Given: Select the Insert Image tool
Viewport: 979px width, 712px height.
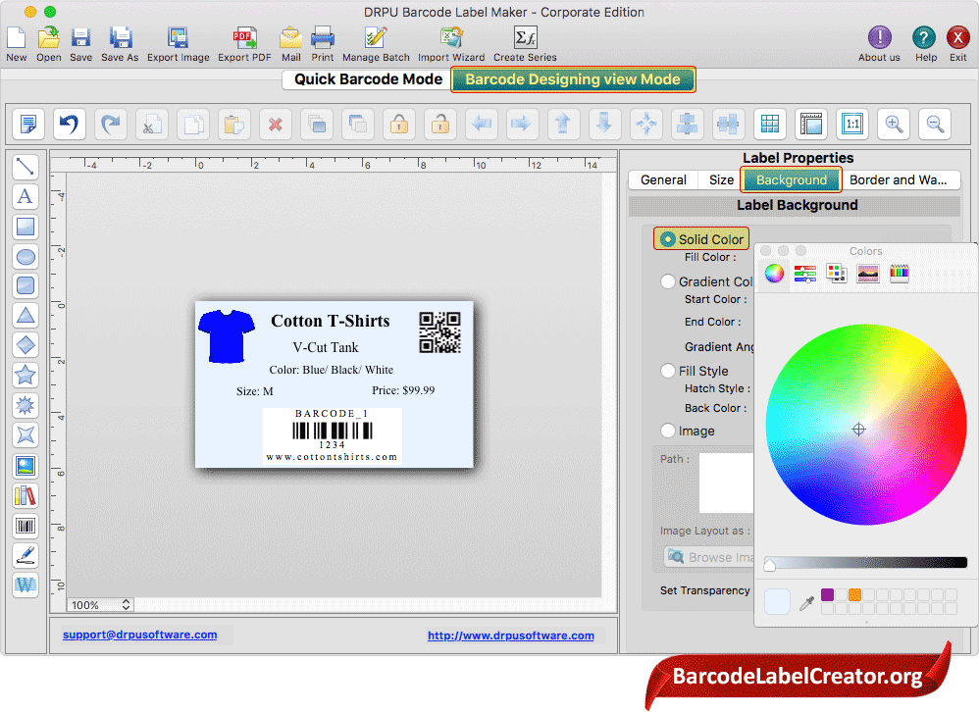Looking at the screenshot, I should coord(25,466).
